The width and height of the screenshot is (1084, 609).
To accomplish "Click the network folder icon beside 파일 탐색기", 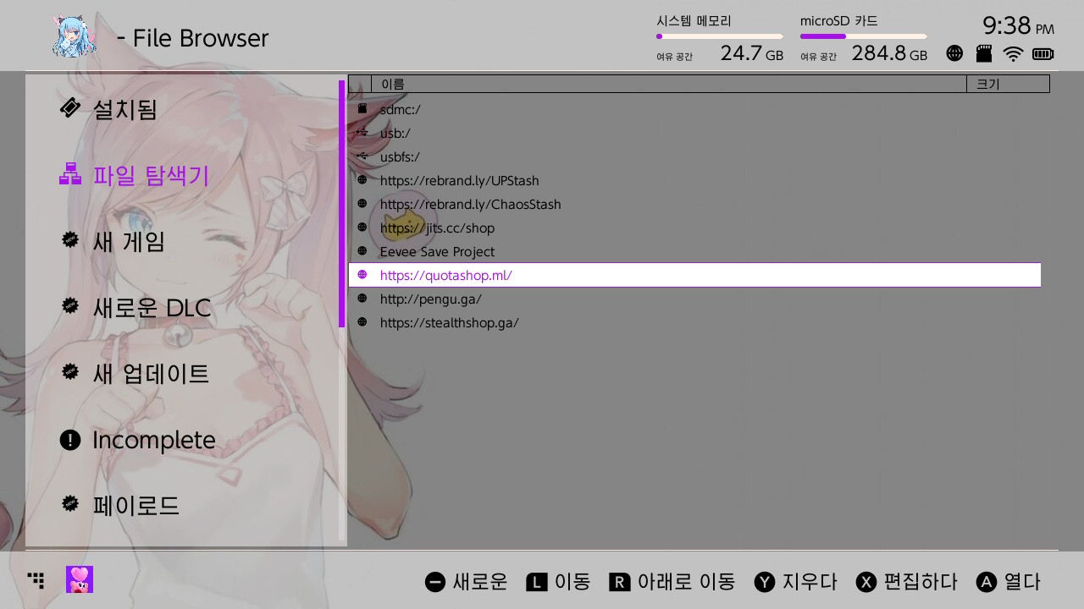I will pos(70,173).
